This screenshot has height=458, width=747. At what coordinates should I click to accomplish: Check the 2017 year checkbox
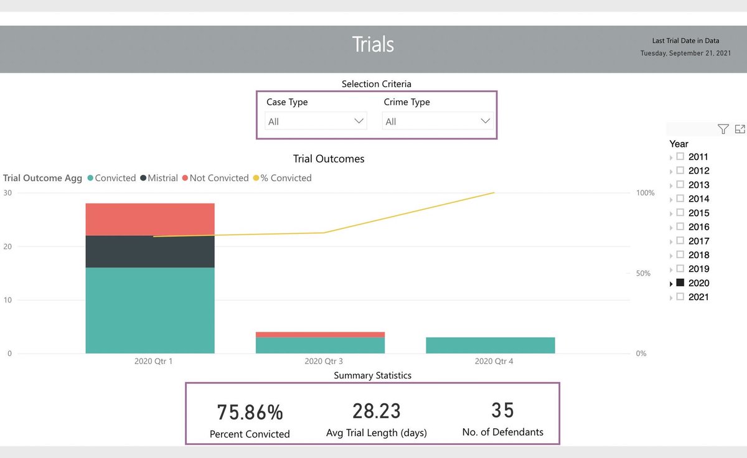point(680,240)
